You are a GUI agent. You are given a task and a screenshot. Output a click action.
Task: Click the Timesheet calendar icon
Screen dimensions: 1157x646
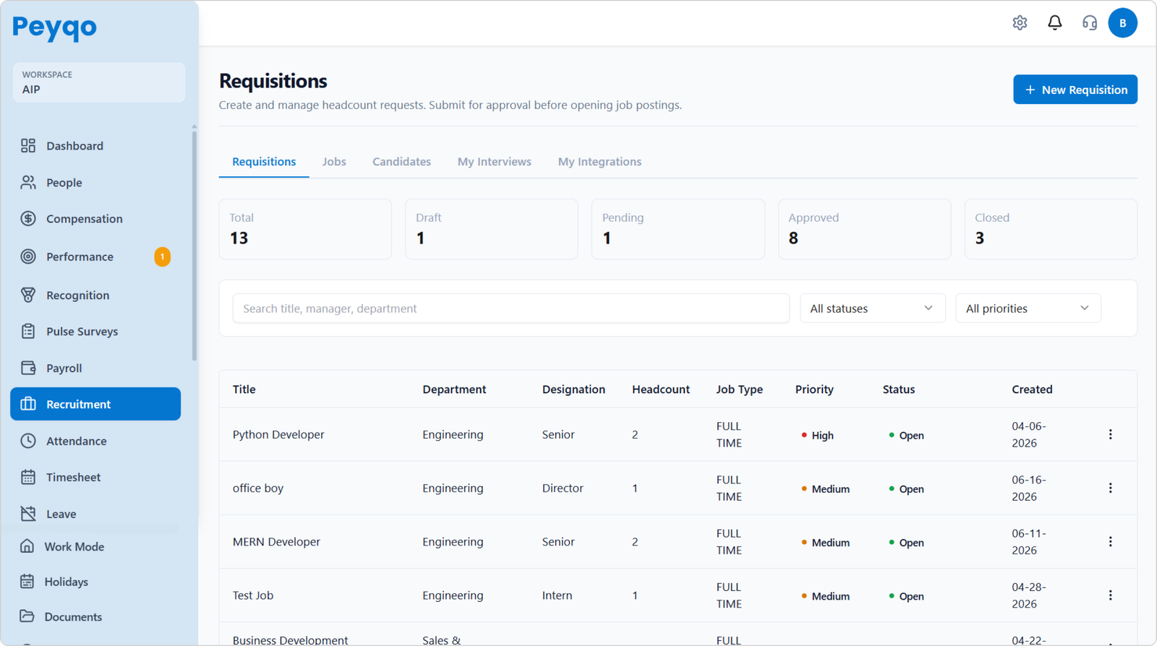28,477
